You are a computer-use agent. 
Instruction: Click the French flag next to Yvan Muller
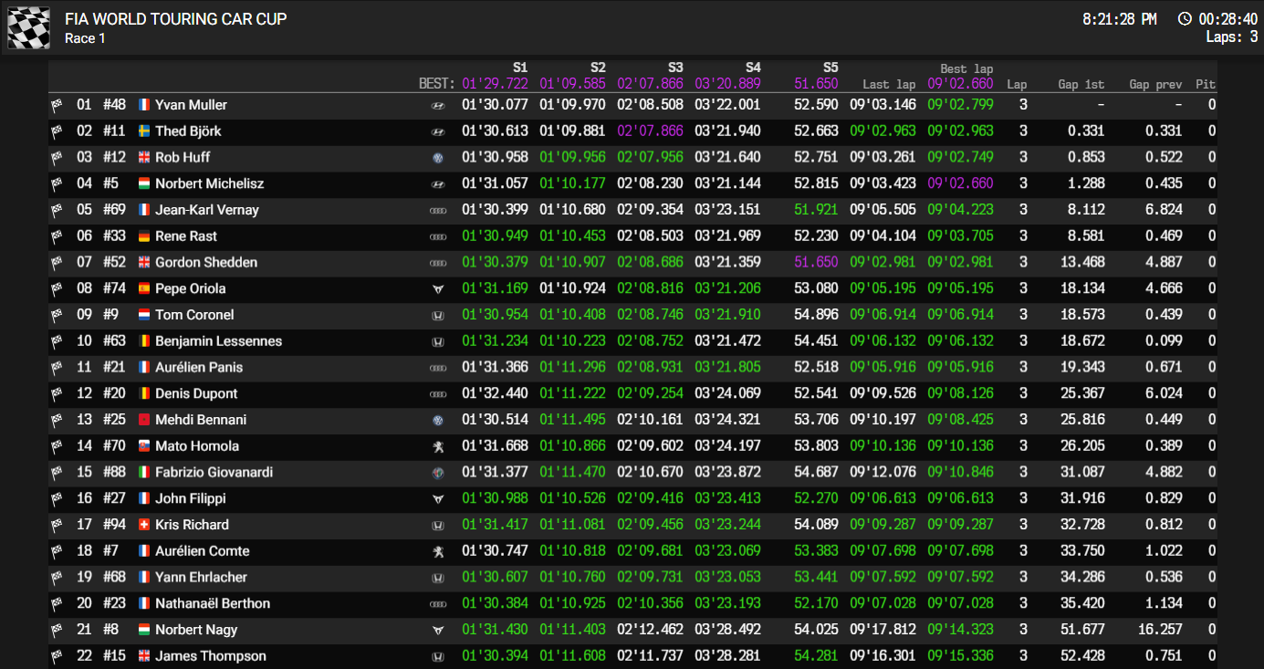[x=144, y=105]
